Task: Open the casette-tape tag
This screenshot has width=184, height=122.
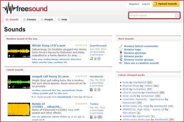Action: [x=46, y=62]
